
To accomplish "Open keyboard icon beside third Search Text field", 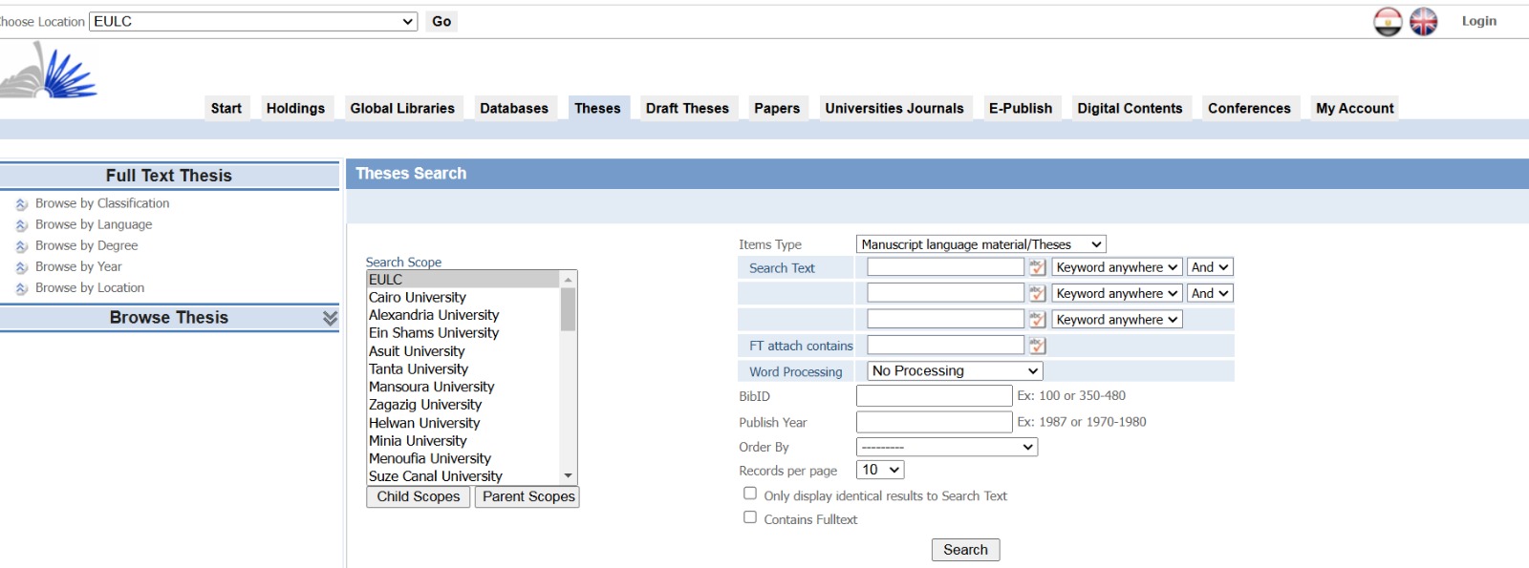I will click(x=1037, y=319).
